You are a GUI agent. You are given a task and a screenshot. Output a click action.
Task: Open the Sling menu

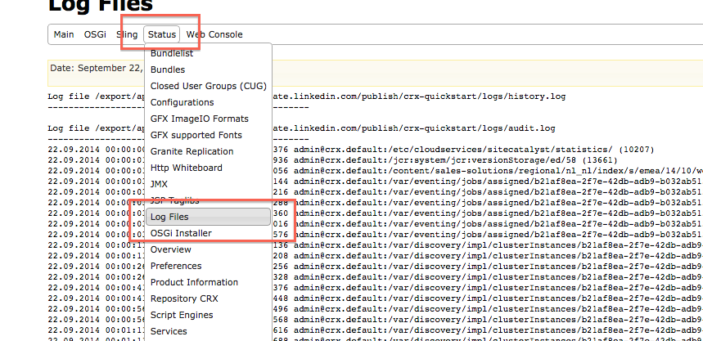127,34
